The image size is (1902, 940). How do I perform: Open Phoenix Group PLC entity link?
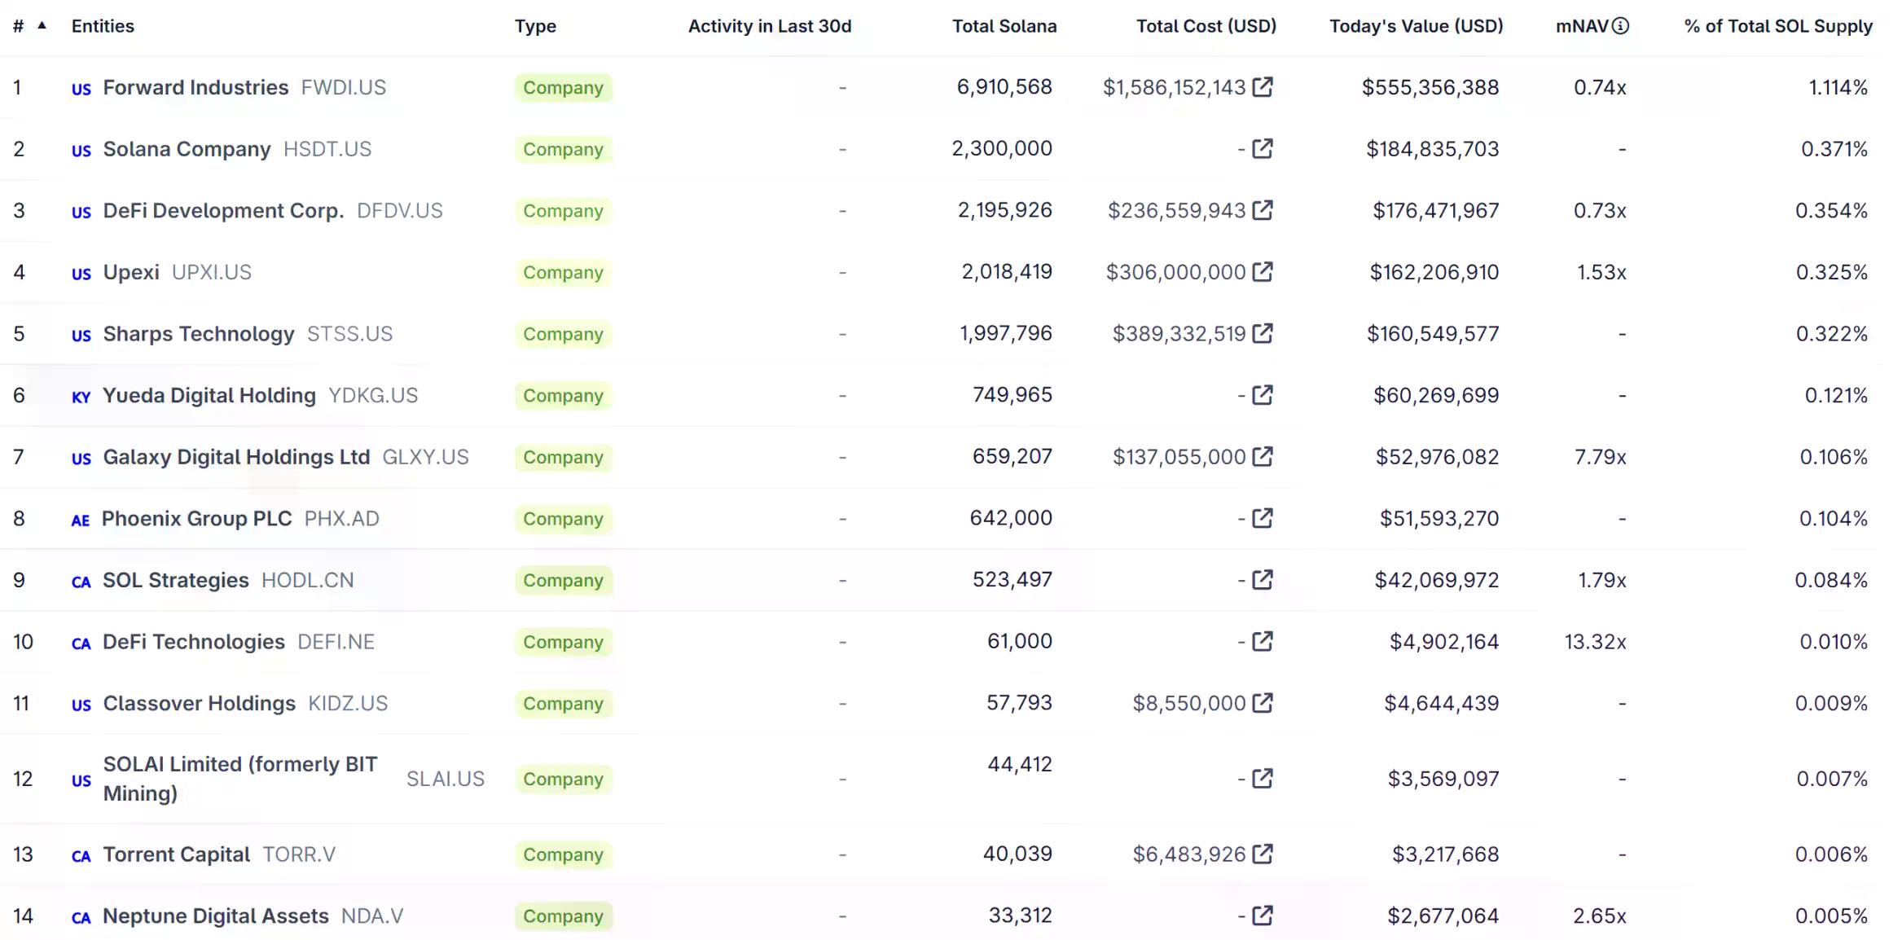[x=196, y=519]
